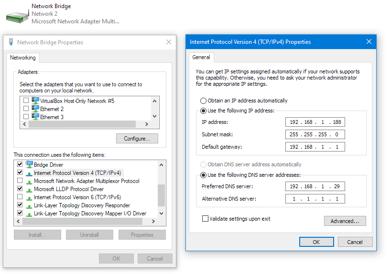
Task: Open the General tab
Action: (x=201, y=57)
